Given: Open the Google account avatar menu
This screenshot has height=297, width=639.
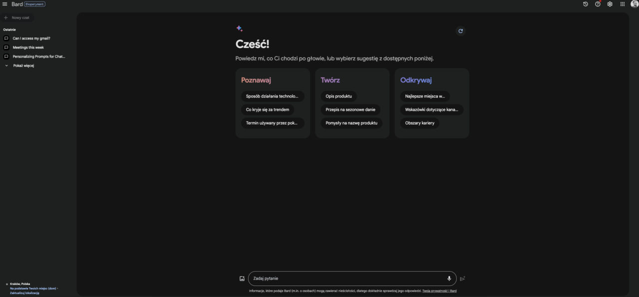Looking at the screenshot, I should 635,4.
